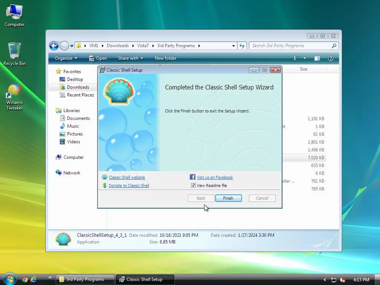
Task: Open the Windows Start orb
Action: [9, 279]
